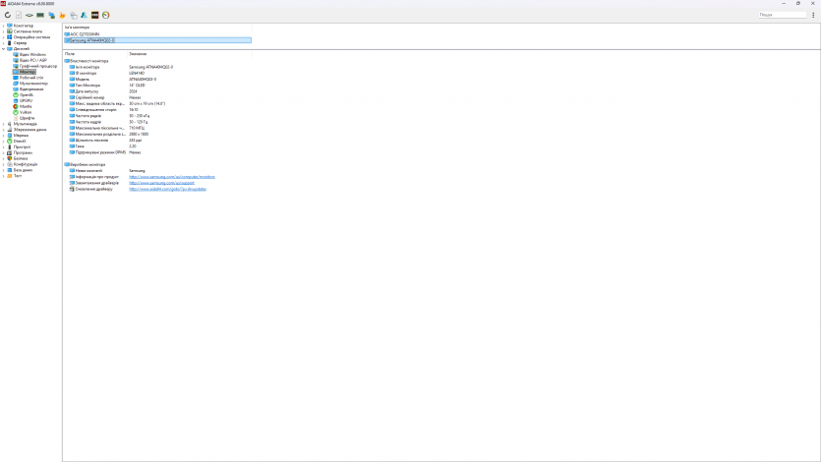This screenshot has height=462, width=821.
Task: Collapse the Дисплей tree node
Action: (3, 48)
